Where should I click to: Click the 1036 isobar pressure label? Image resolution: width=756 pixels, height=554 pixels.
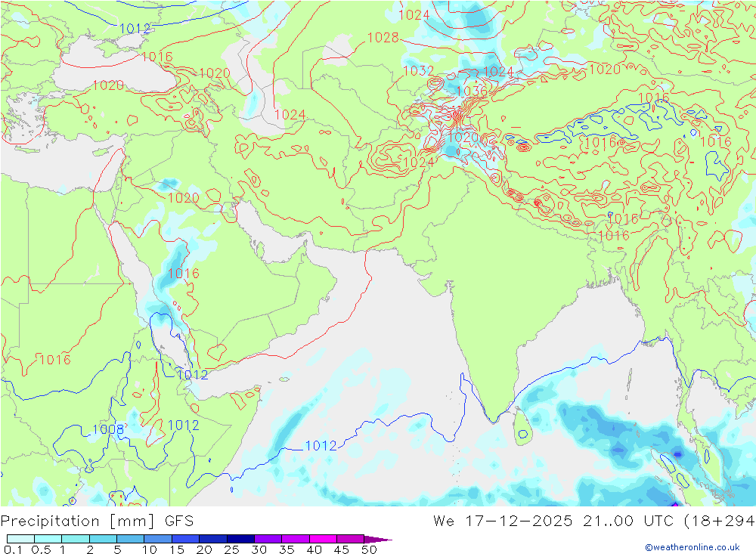tap(472, 91)
